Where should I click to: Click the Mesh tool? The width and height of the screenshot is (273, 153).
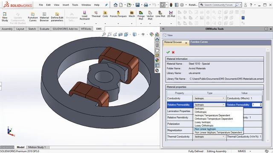coord(132,14)
